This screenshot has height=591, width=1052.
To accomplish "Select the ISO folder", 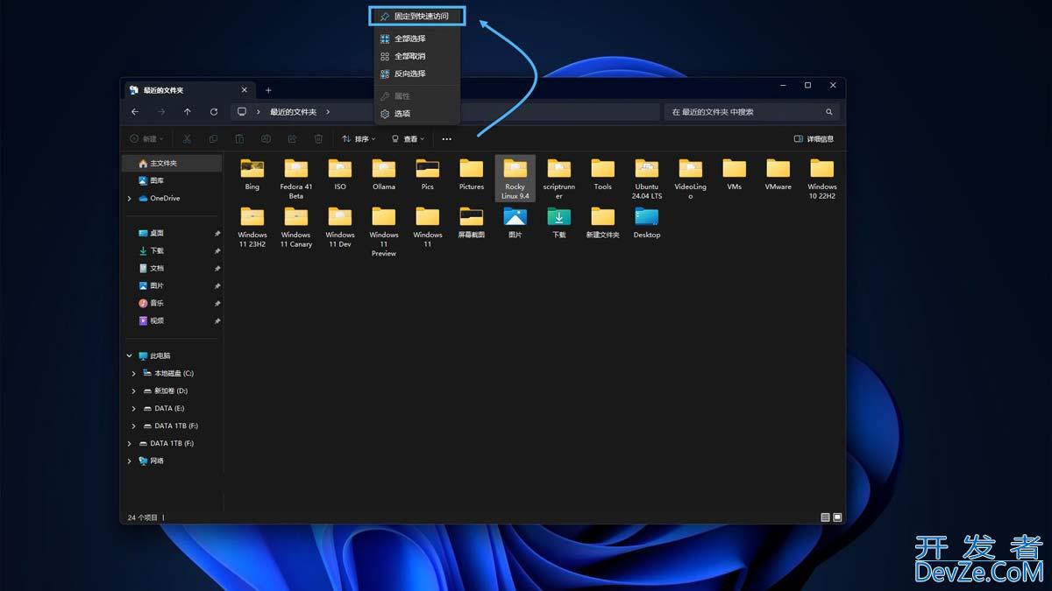I will coord(340,174).
